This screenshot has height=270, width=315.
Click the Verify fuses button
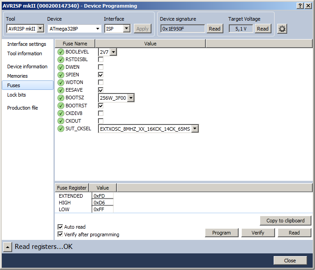tap(258, 233)
